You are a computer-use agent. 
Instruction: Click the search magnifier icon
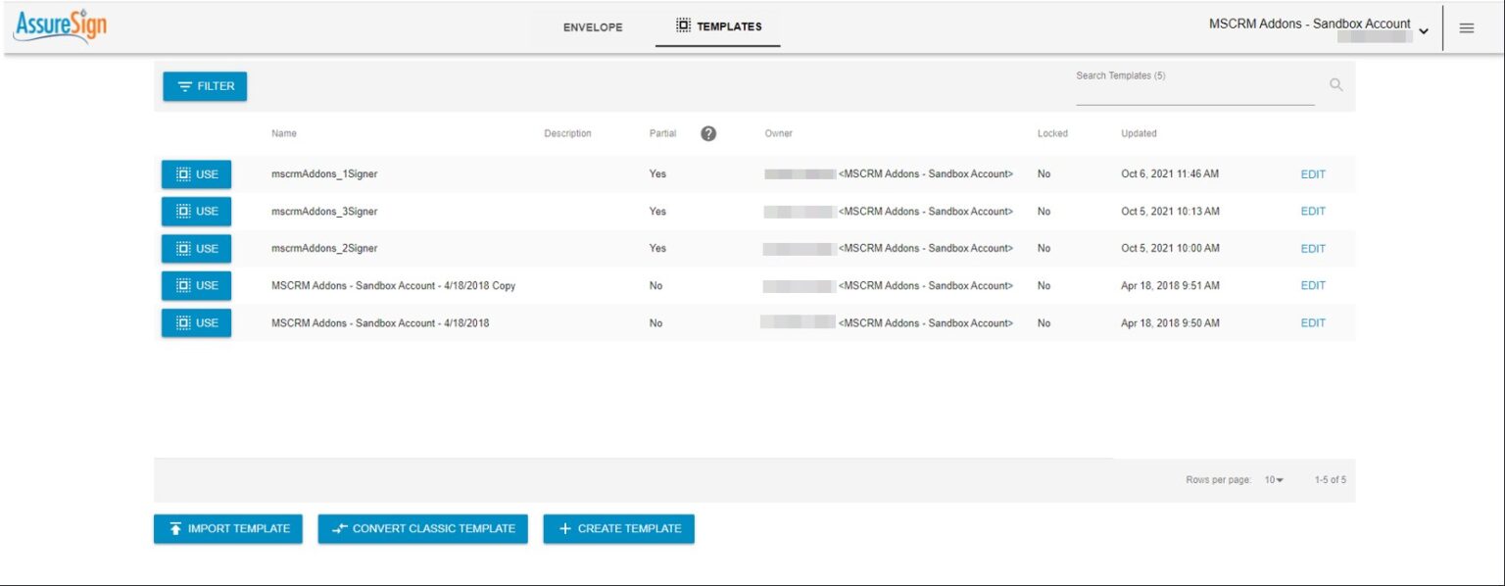click(1336, 85)
